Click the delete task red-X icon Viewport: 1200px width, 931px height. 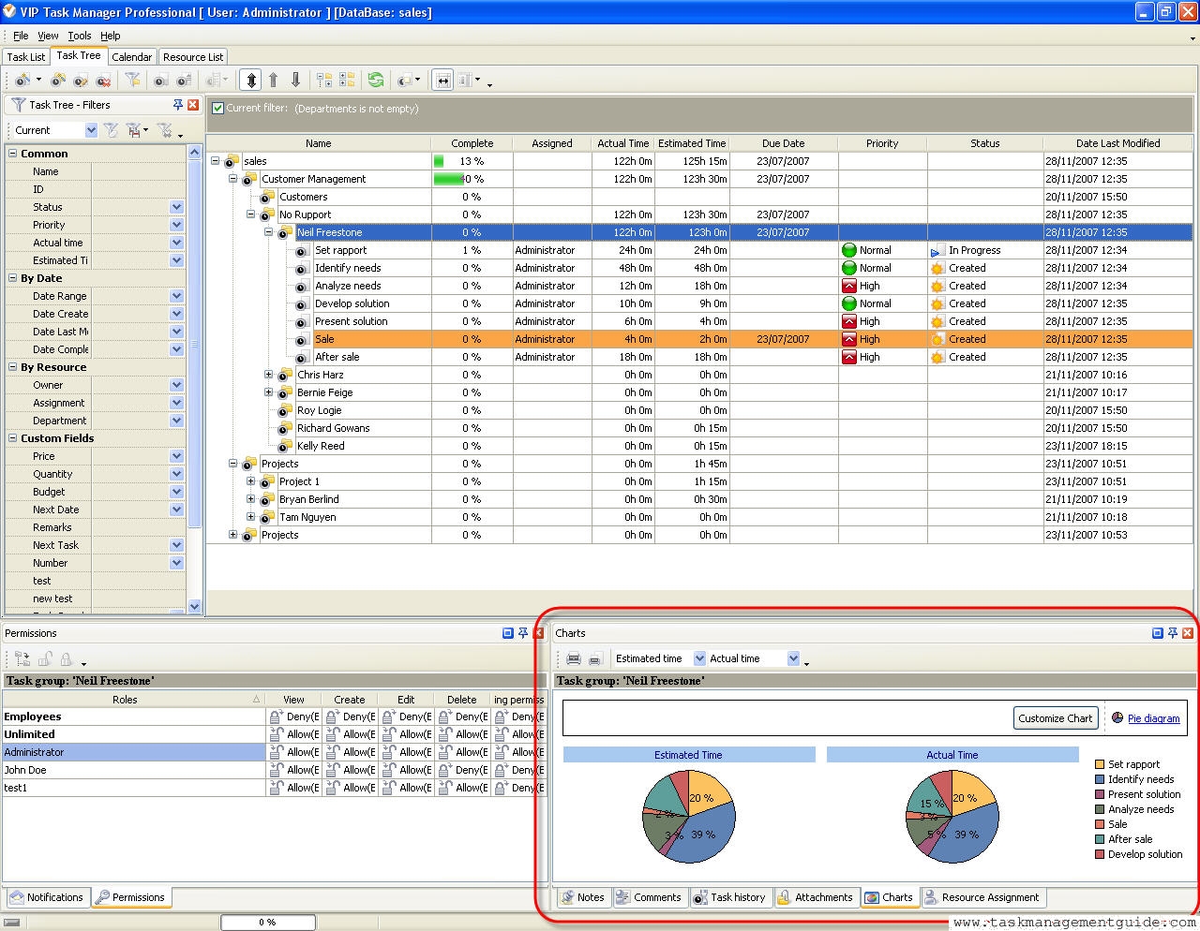click(x=103, y=81)
